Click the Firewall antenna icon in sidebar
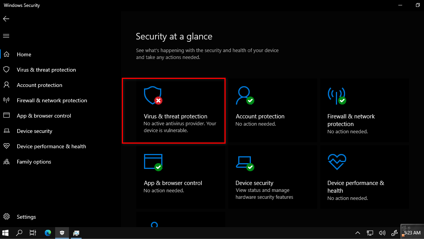424x239 pixels. tap(7, 100)
